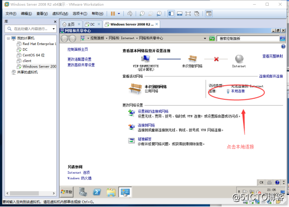Click the send Ctrl+Alt+Del toolbar icon
Image resolution: width=289 pixels, height=207 pixels.
(x=130, y=14)
